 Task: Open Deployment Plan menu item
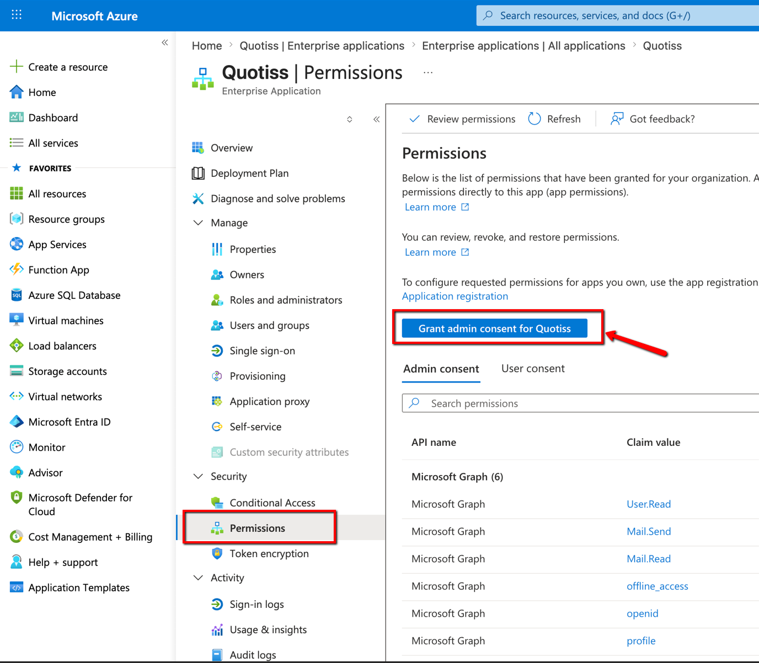tap(250, 173)
